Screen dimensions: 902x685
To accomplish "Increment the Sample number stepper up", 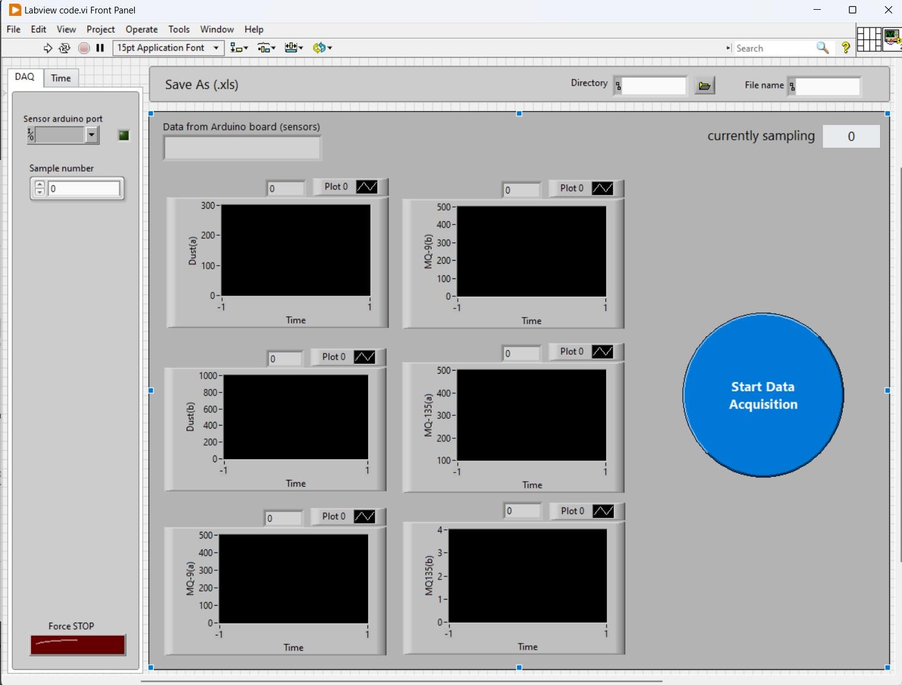I will 40,184.
